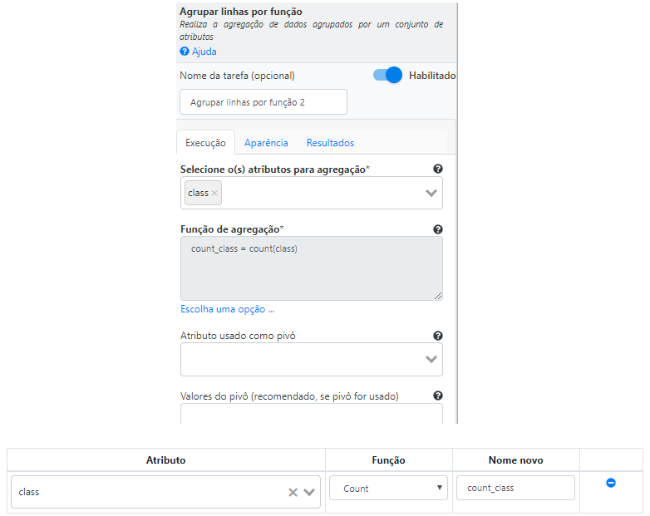Expand the 'Atributo usado como pivô' dropdown
Viewport: 650px width, 516px height.
click(x=431, y=359)
